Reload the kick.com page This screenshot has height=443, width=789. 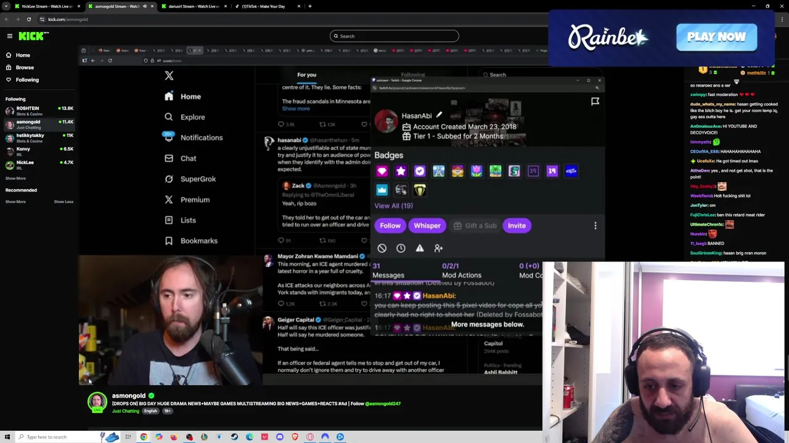point(28,19)
